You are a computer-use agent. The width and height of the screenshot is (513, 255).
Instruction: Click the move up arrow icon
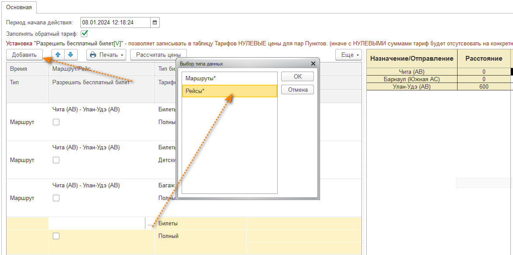click(x=58, y=55)
